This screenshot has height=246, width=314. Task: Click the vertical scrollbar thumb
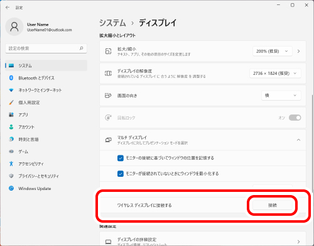point(312,143)
